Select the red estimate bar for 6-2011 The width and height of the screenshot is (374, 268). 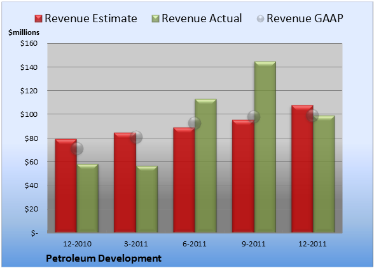[184, 180]
